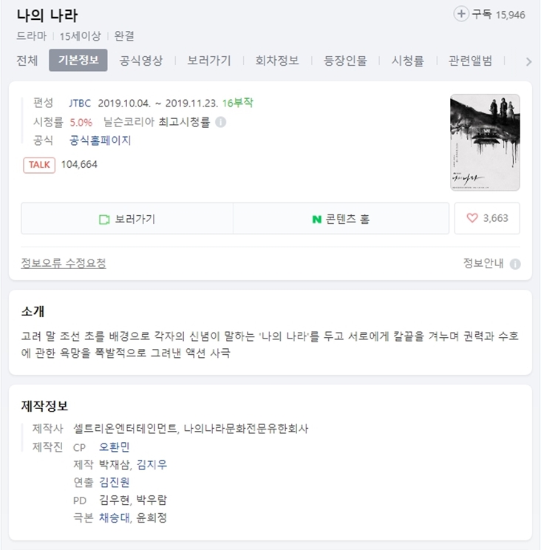
Task: Select the 기본정보 tab
Action: 78,60
